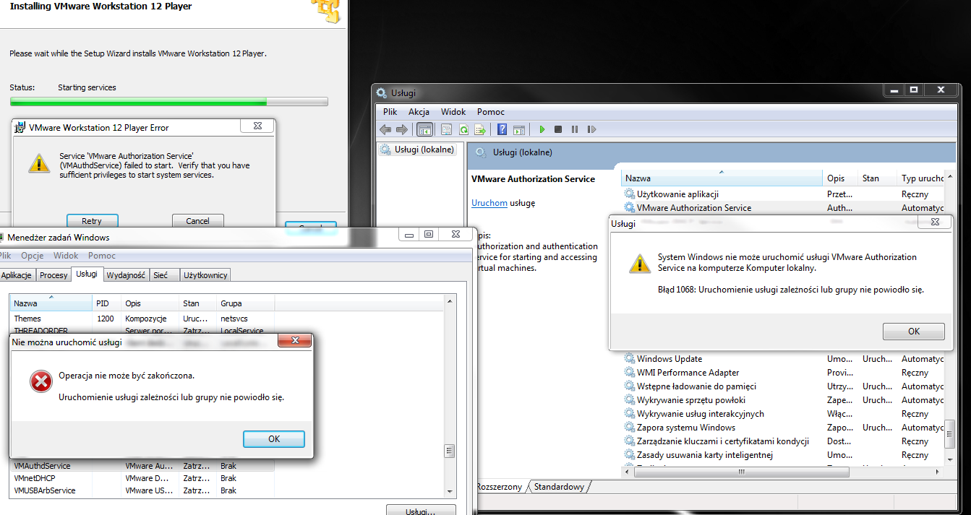Select gear icon of Użytkowanie aplikacji row
This screenshot has width=971, height=515.
coord(629,194)
